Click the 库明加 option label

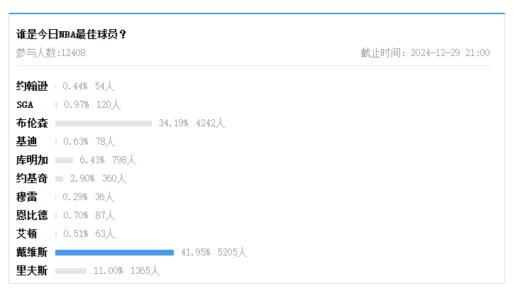click(32, 160)
